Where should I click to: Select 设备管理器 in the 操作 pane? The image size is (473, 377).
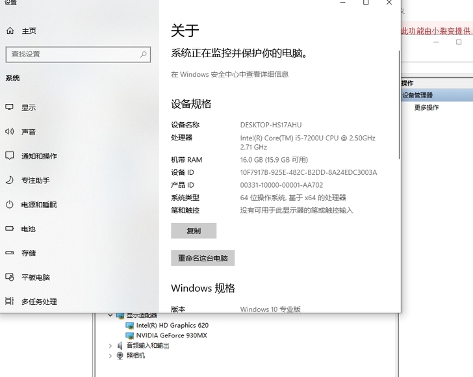(x=437, y=96)
